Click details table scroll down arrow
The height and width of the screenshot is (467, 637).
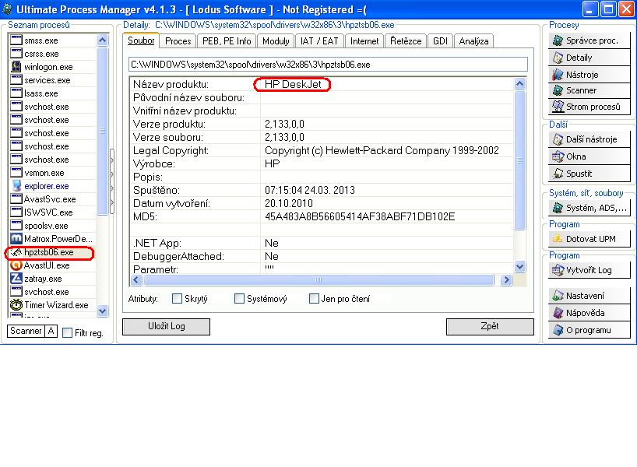pyautogui.click(x=519, y=266)
